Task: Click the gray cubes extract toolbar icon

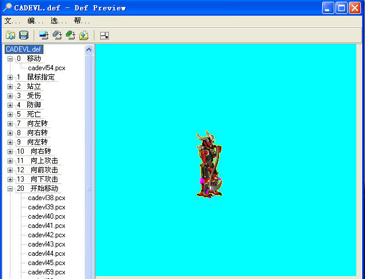Action: pyautogui.click(x=57, y=35)
